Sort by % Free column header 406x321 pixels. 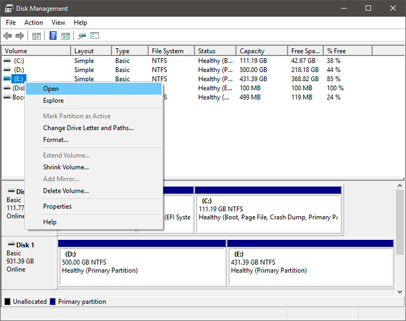pos(348,51)
